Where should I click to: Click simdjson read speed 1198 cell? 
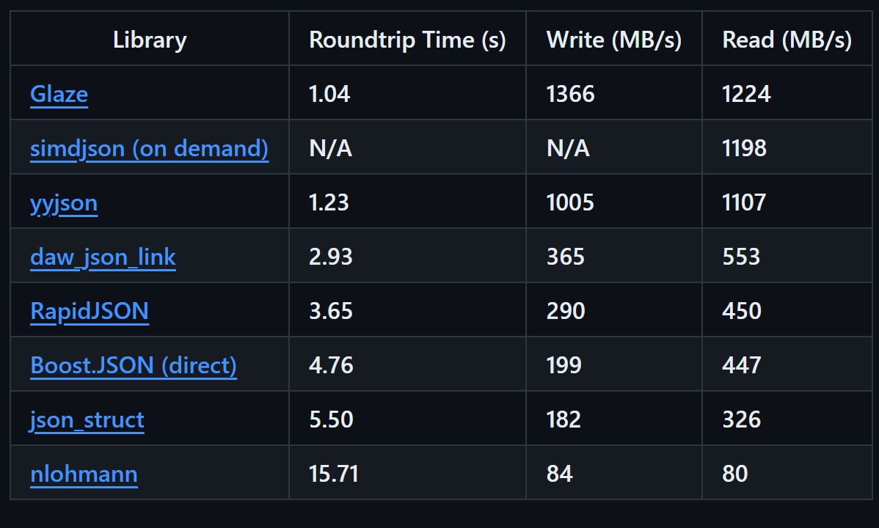click(x=787, y=147)
